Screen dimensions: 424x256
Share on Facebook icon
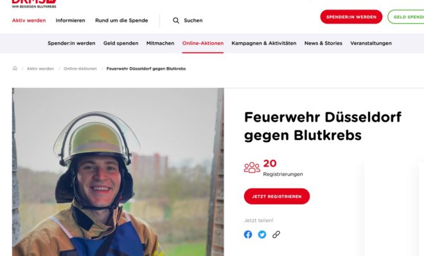[x=248, y=234]
